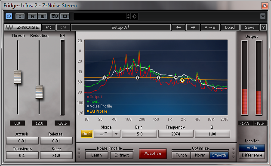The height and width of the screenshot is (166, 271).
Task: Open help with the question mark button
Action: tap(263, 27)
